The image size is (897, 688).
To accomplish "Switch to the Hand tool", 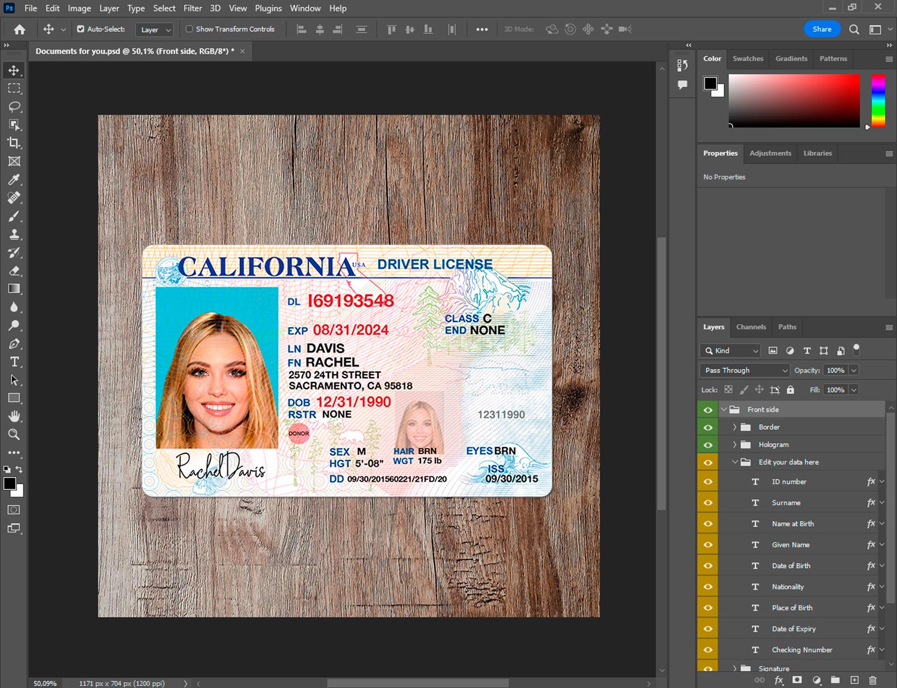I will point(14,416).
